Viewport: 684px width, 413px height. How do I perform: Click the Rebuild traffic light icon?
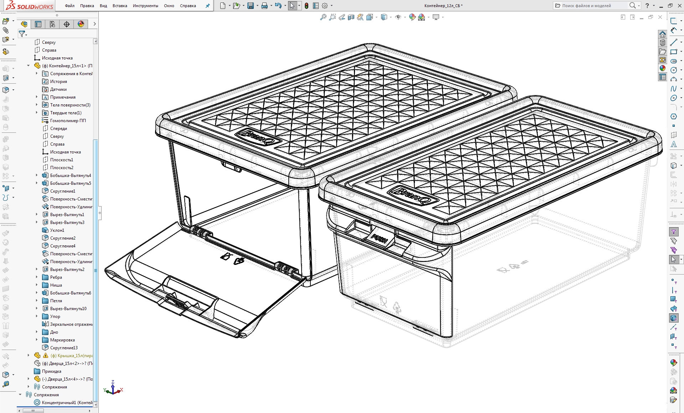pos(307,6)
